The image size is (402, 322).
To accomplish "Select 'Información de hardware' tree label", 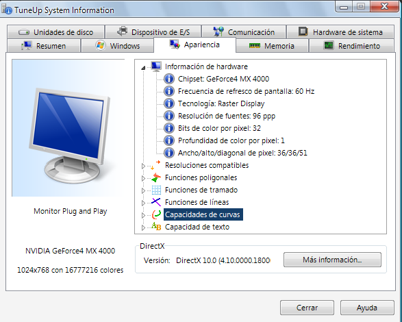I will coord(206,66).
